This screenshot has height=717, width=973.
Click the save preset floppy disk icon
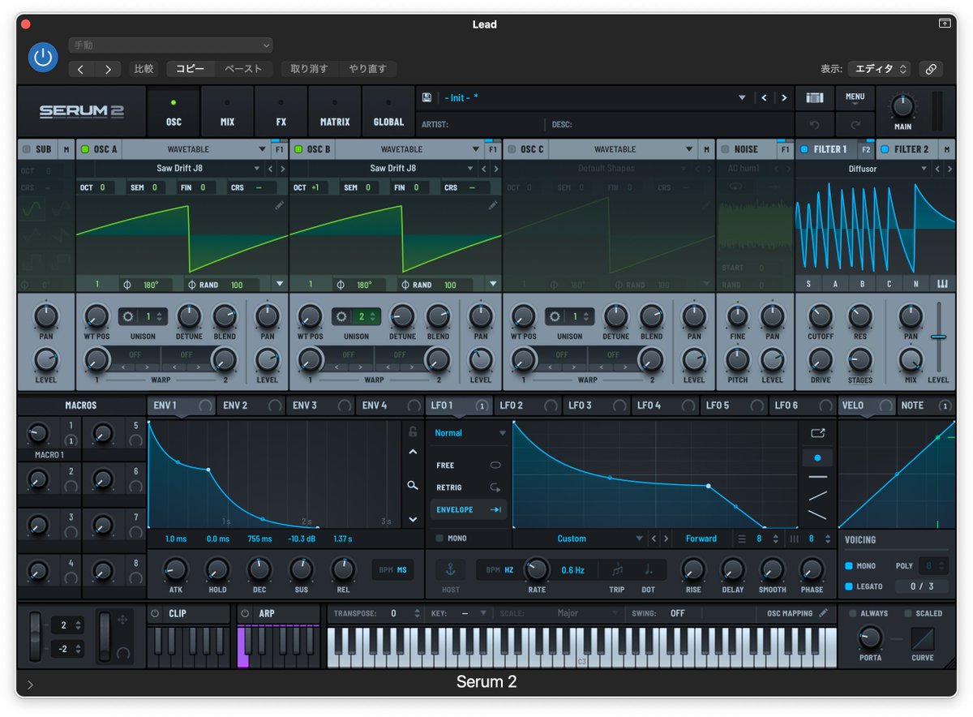click(x=426, y=97)
